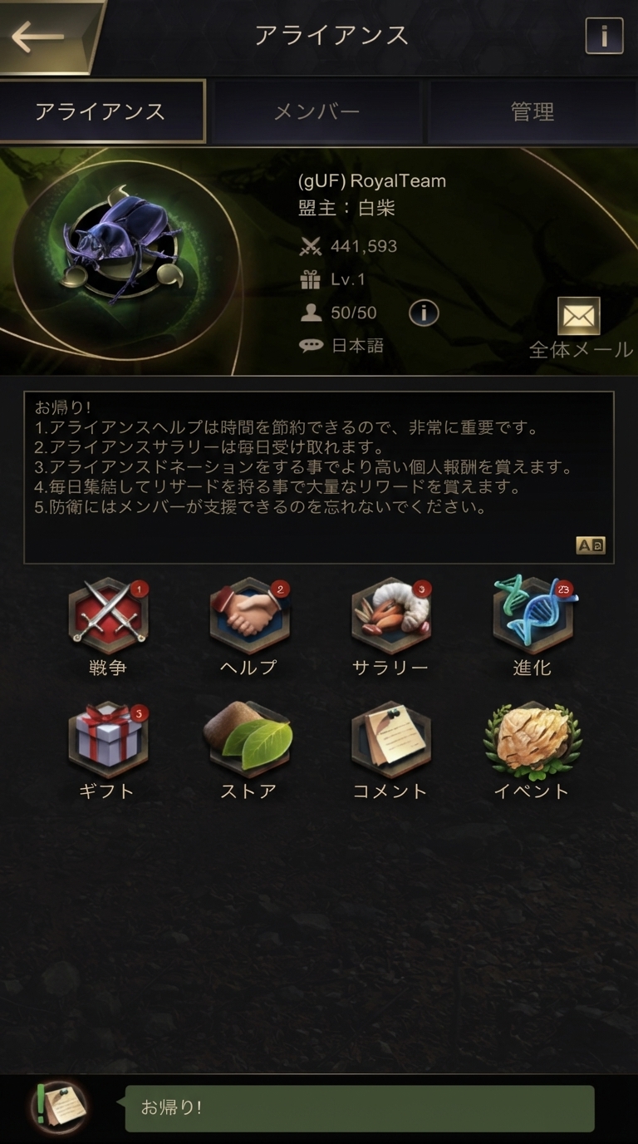Open the お帰り! chat message bar
The height and width of the screenshot is (1144, 638).
(x=360, y=1108)
